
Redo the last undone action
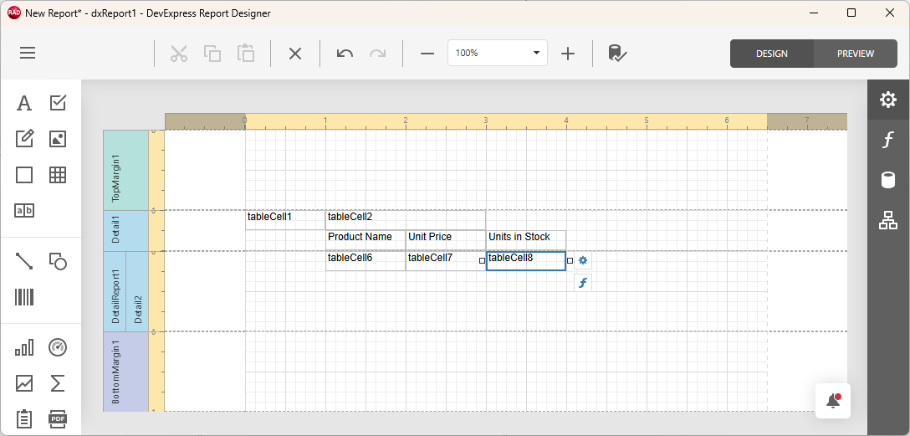point(378,54)
